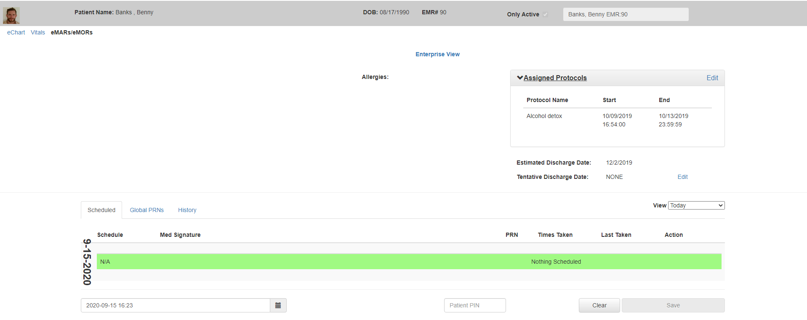This screenshot has width=807, height=320.
Task: Go to the eChart page
Action: pos(16,32)
